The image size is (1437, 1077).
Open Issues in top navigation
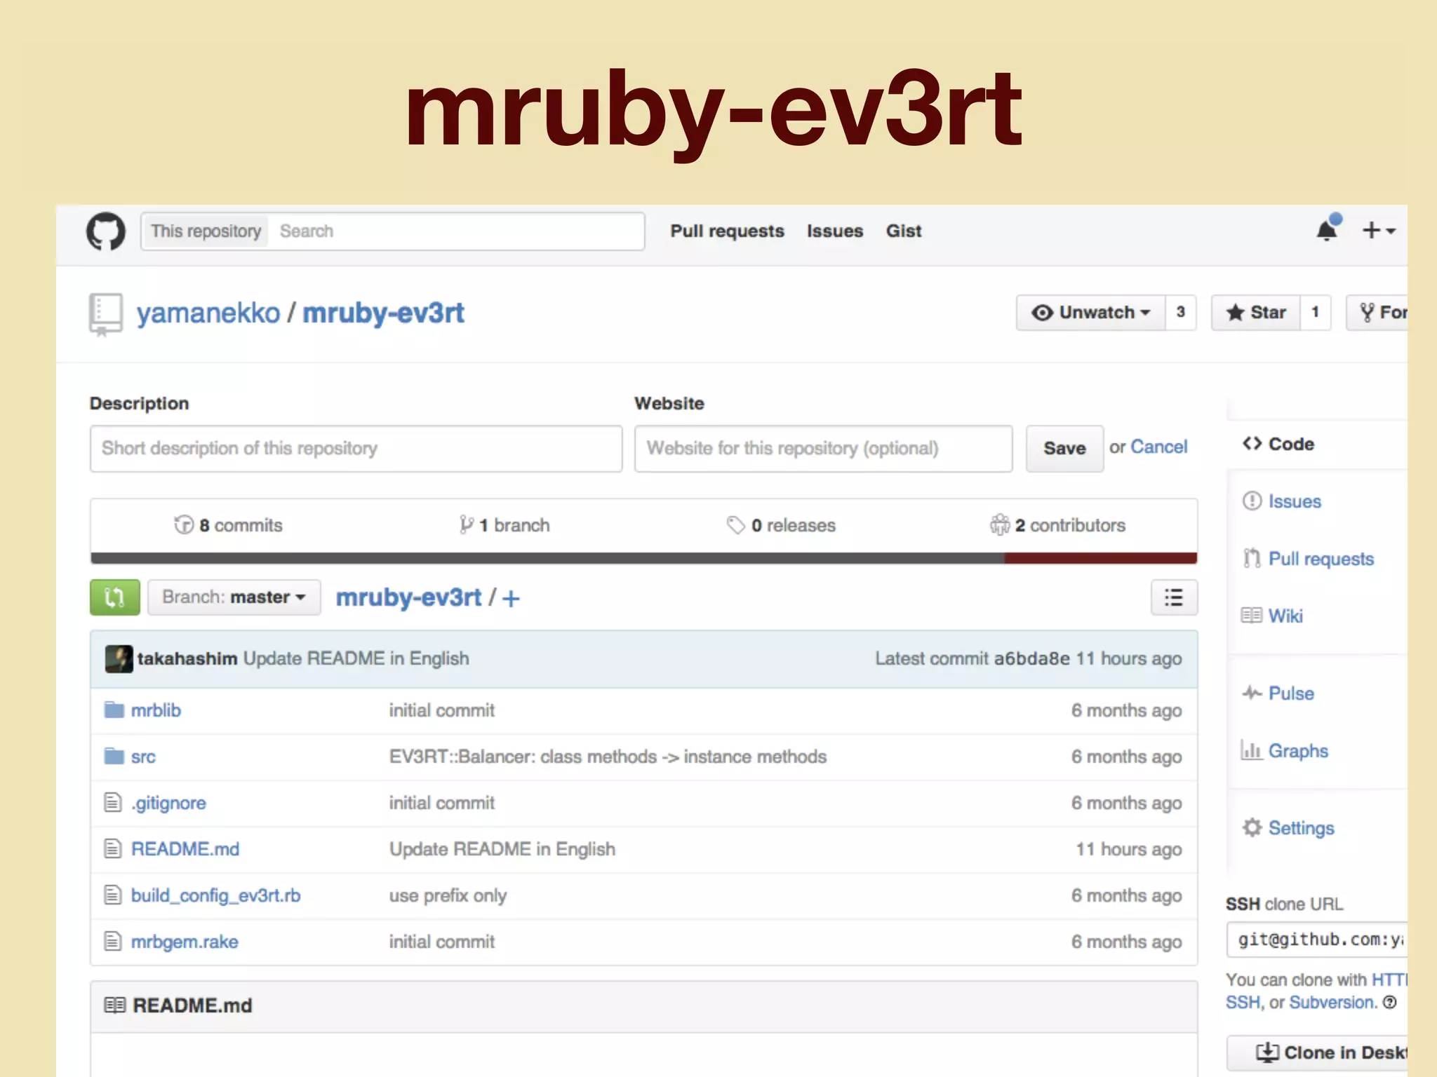[835, 231]
